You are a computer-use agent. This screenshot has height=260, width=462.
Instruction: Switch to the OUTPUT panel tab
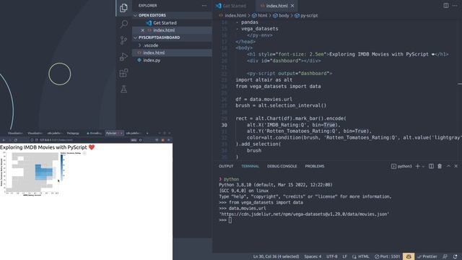click(x=226, y=166)
